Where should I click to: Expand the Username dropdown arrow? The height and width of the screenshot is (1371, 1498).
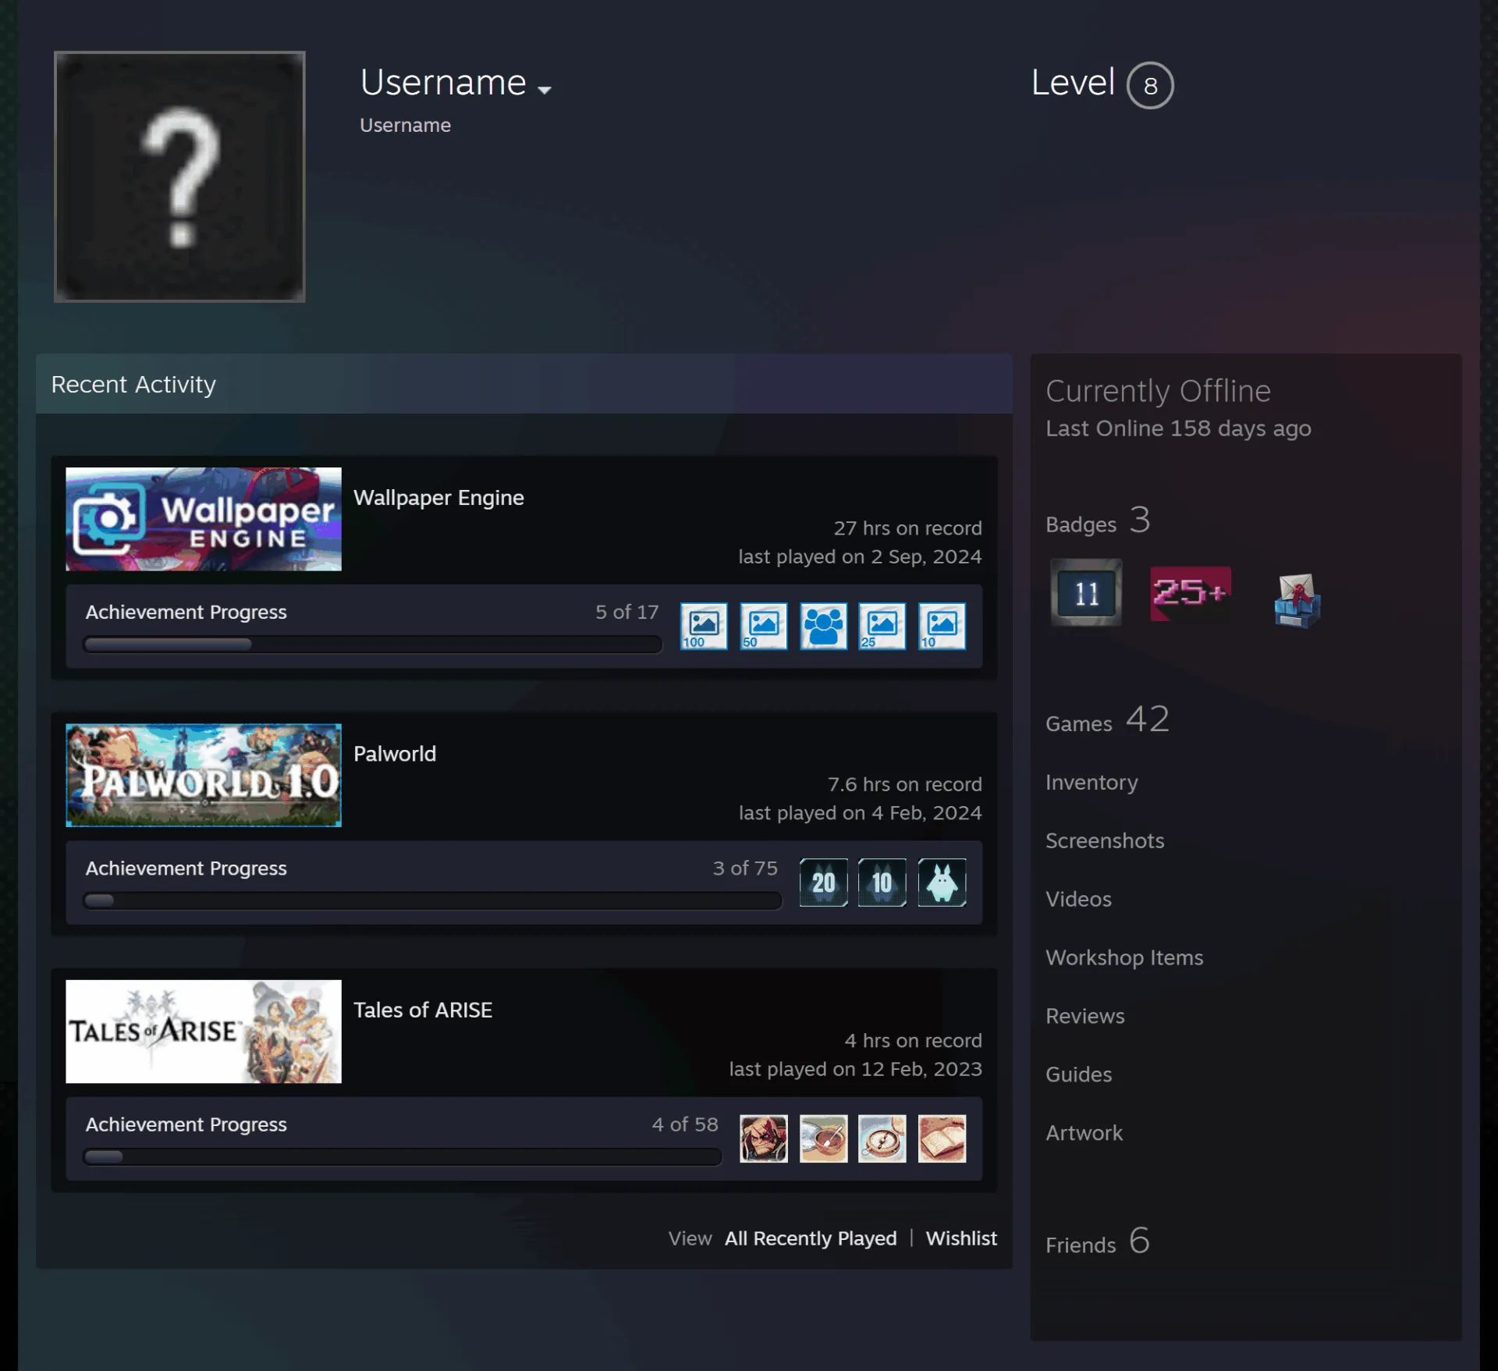[x=545, y=90]
